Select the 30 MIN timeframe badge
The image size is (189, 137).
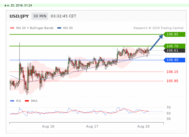tap(40, 16)
